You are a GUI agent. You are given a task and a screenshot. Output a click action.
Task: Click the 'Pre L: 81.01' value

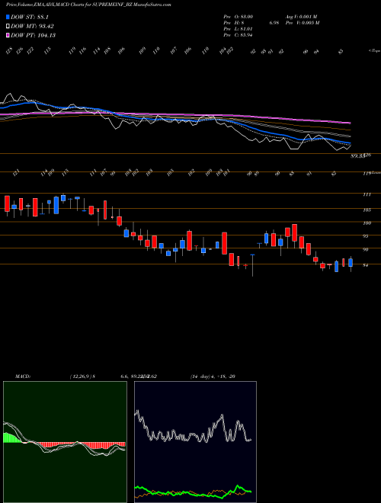pos(238,28)
